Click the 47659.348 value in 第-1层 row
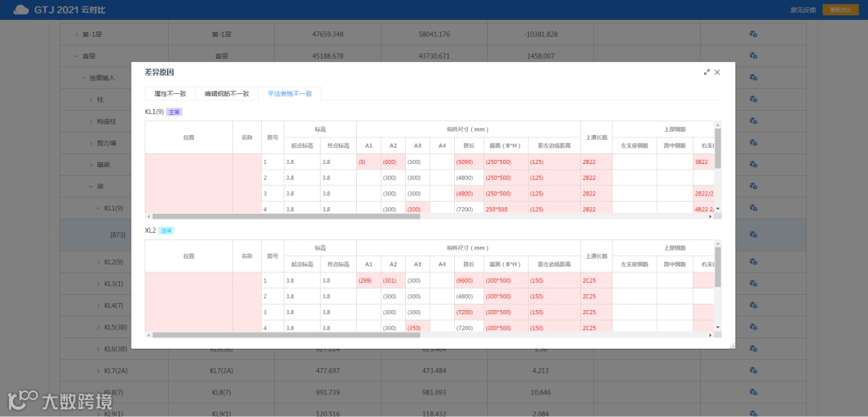This screenshot has height=417, width=868. (328, 35)
